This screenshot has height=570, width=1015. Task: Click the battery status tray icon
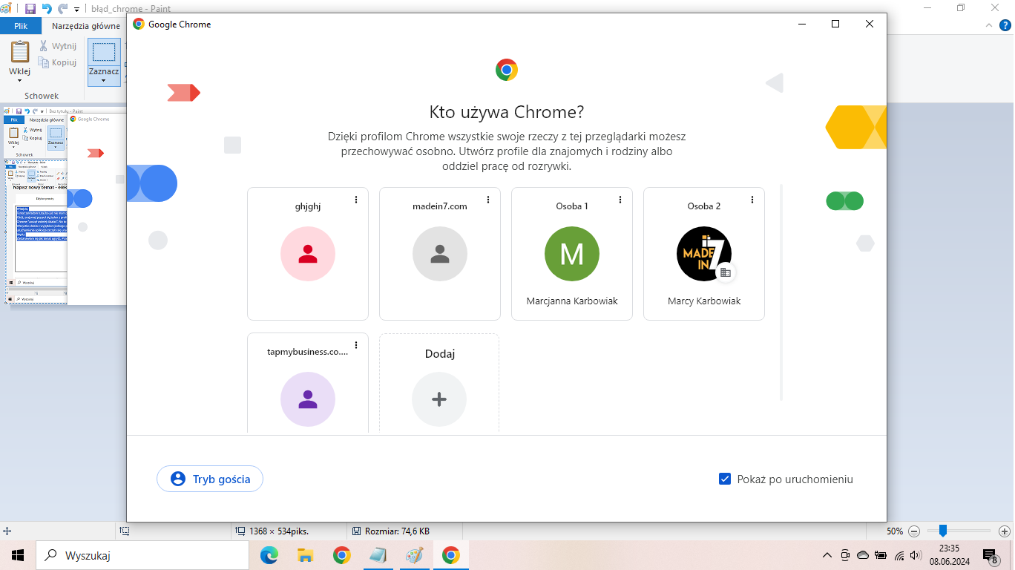pyautogui.click(x=881, y=555)
